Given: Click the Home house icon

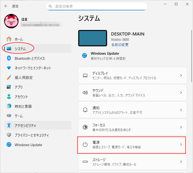Looking at the screenshot, I should click(9, 39).
